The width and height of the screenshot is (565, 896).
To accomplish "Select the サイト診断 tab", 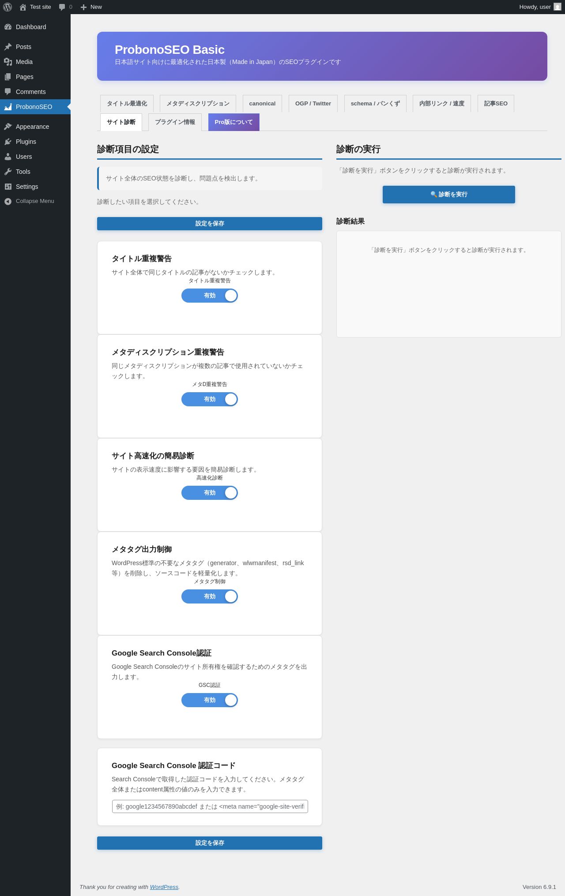I will click(x=121, y=122).
